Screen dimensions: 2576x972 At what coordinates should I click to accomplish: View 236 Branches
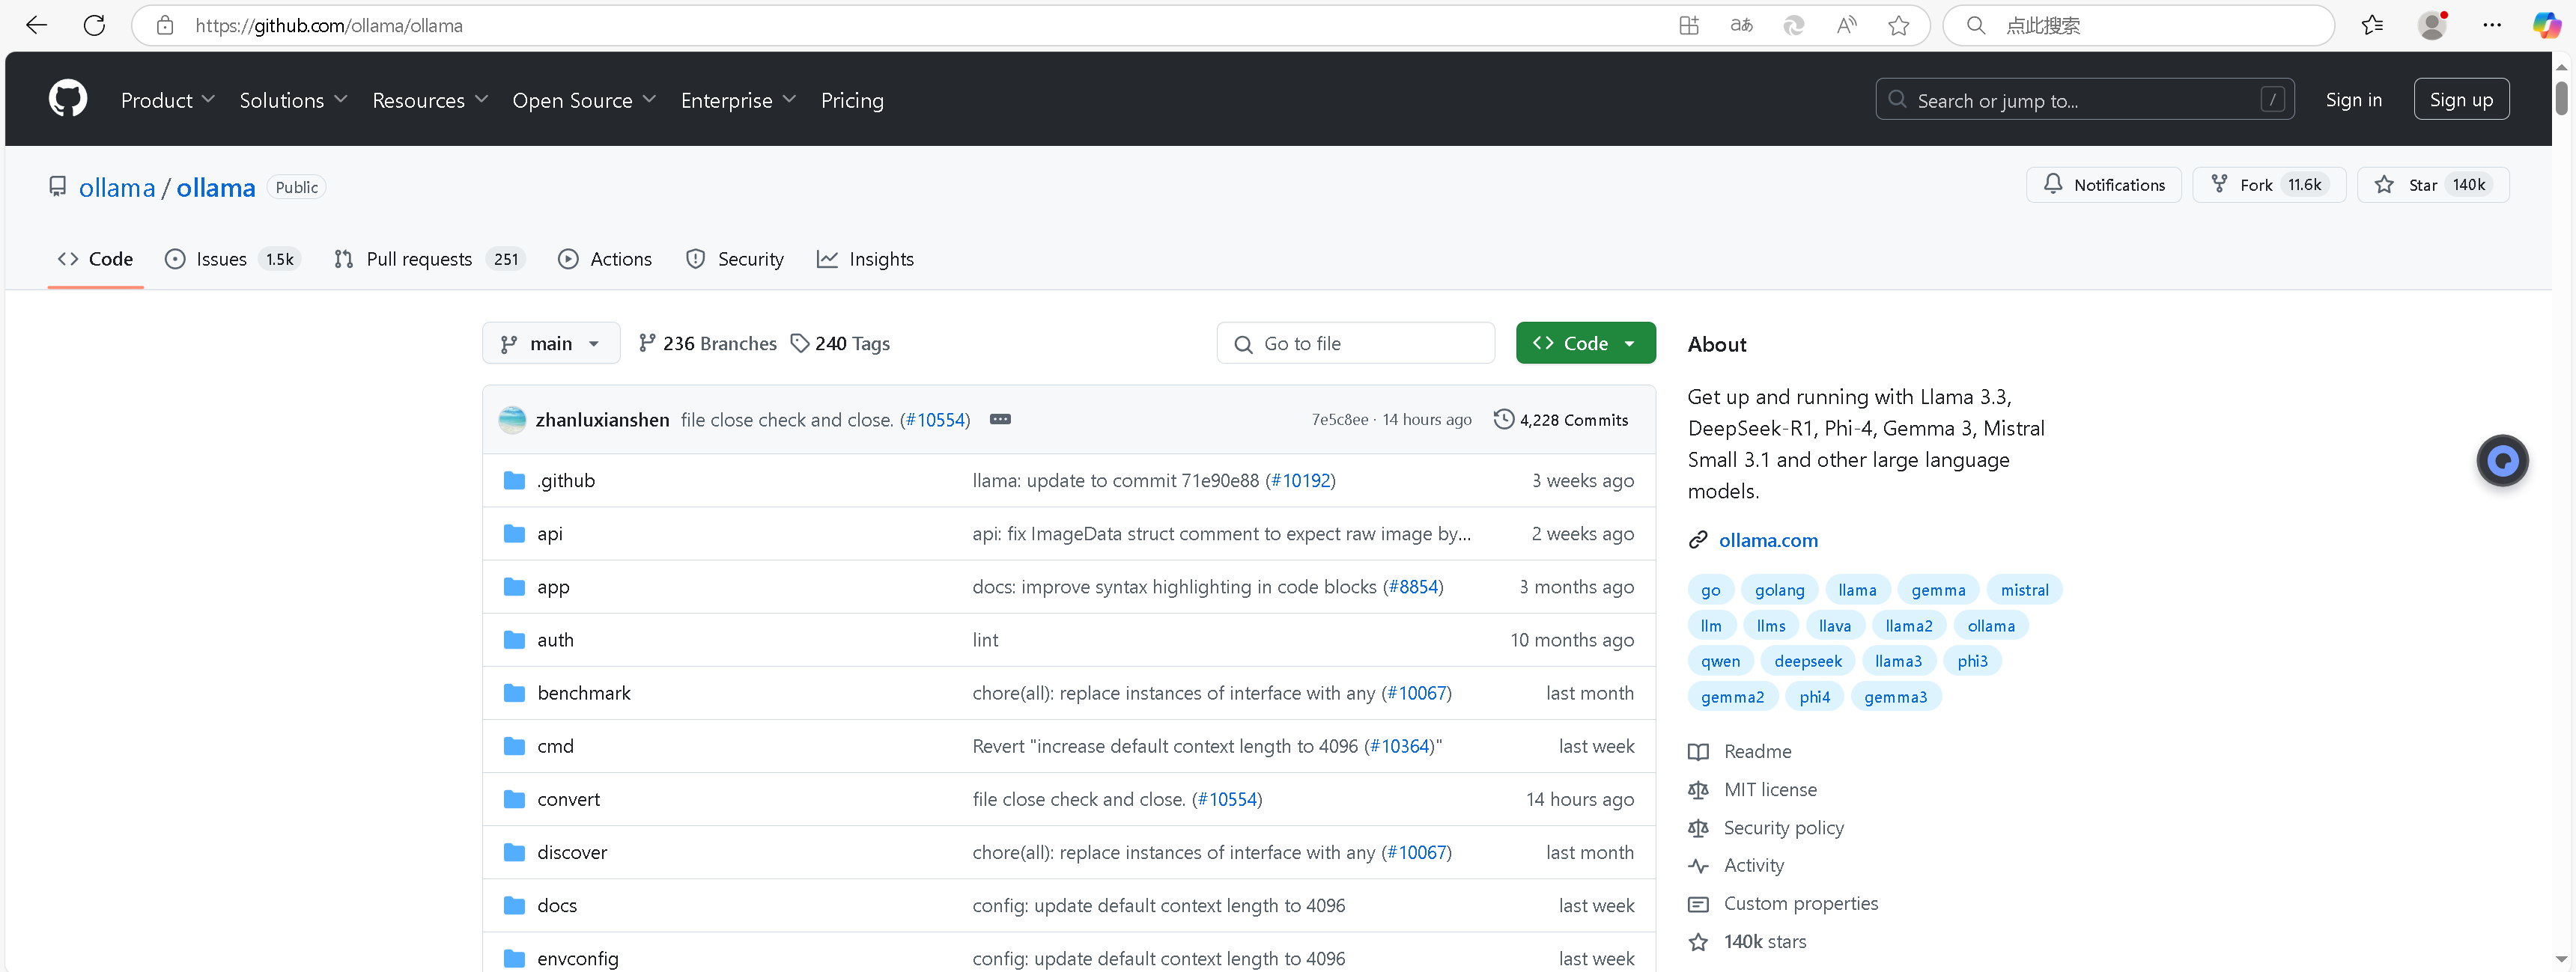(x=707, y=343)
